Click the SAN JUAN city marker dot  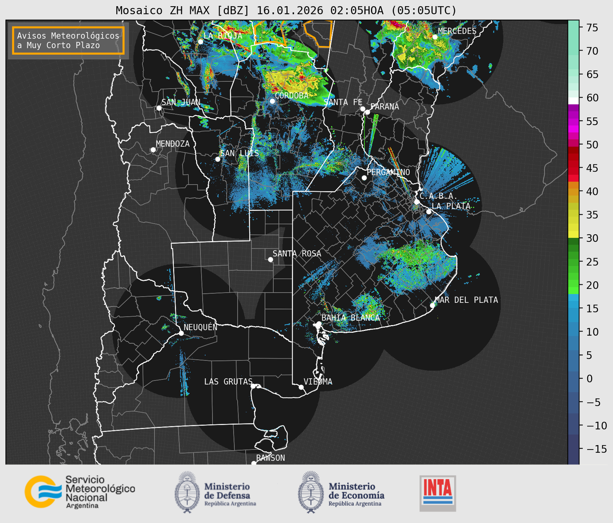point(159,108)
